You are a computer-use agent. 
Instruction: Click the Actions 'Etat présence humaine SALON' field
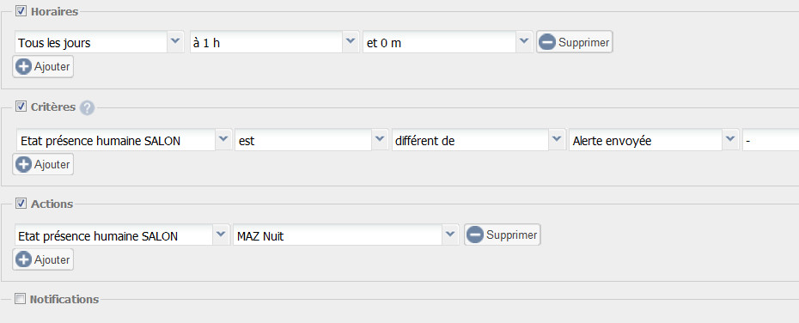tap(113, 235)
